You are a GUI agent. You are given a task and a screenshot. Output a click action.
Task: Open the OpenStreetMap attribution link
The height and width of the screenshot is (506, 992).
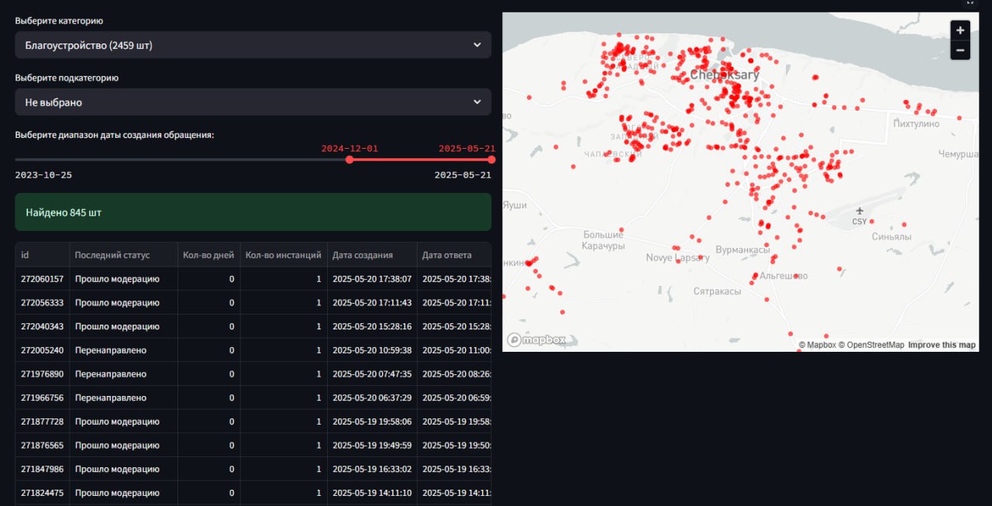click(x=871, y=345)
